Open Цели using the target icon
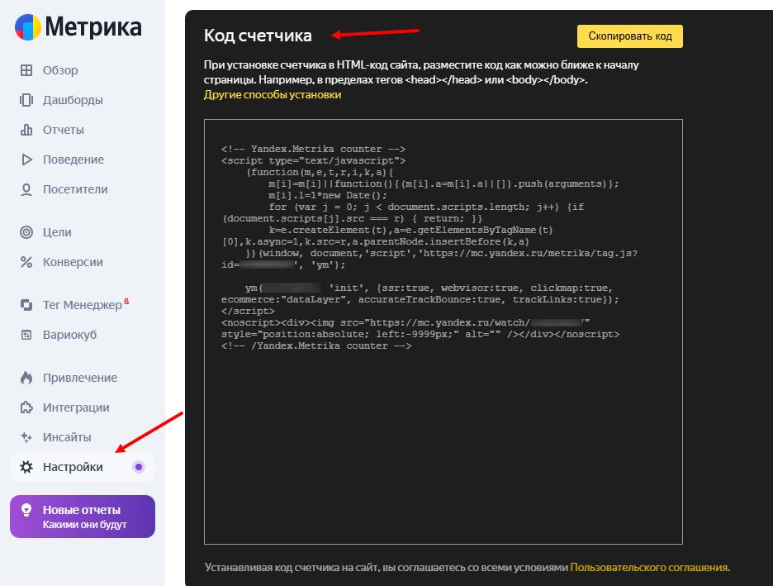 point(26,232)
